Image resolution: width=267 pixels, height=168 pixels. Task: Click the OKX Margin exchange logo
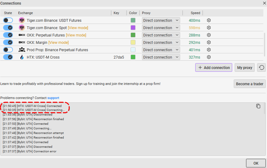pyautogui.click(x=22, y=42)
